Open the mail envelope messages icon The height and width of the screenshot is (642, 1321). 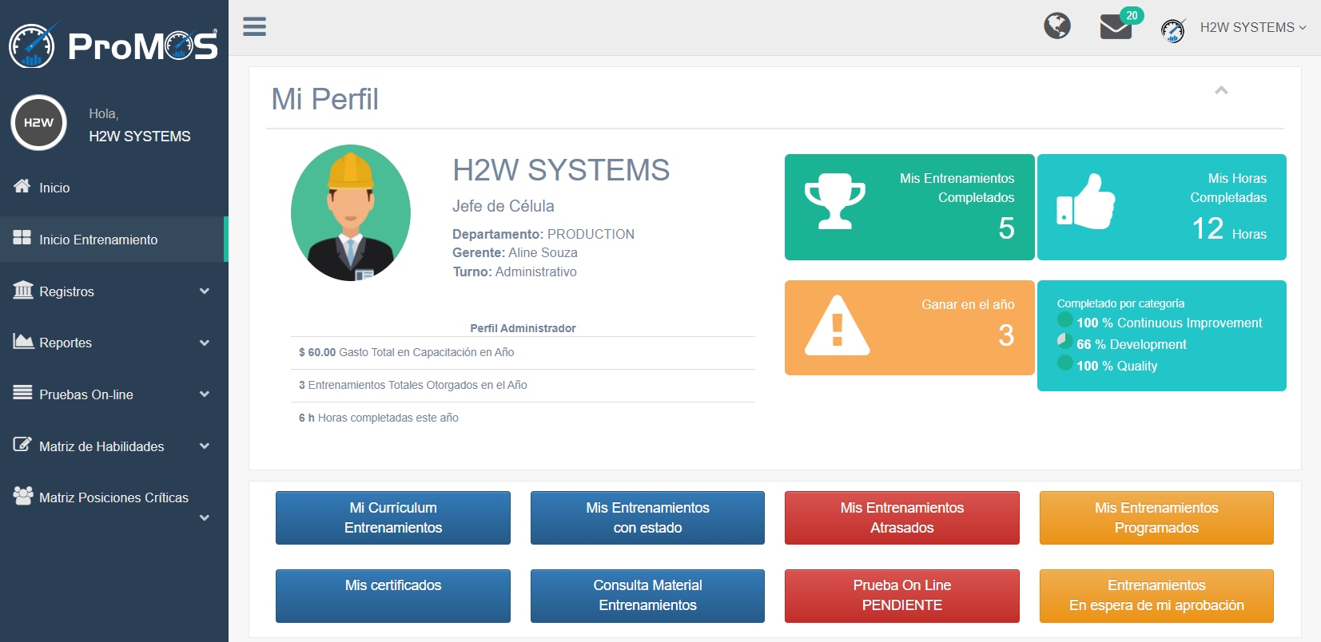[1116, 28]
